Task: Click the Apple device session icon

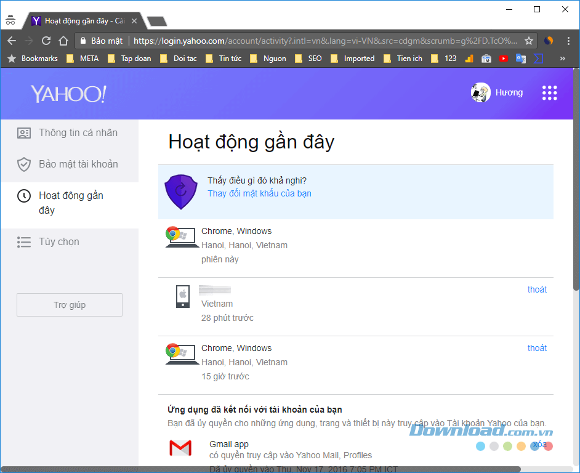Action: 183,296
